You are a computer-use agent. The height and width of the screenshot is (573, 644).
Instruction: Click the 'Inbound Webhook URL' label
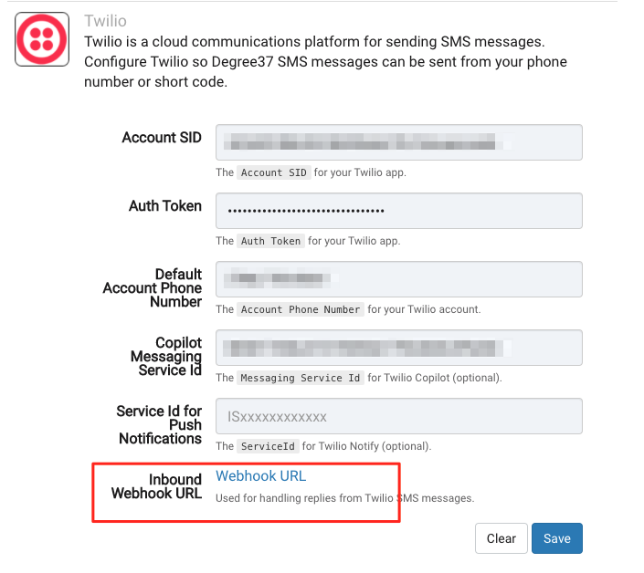pos(156,486)
